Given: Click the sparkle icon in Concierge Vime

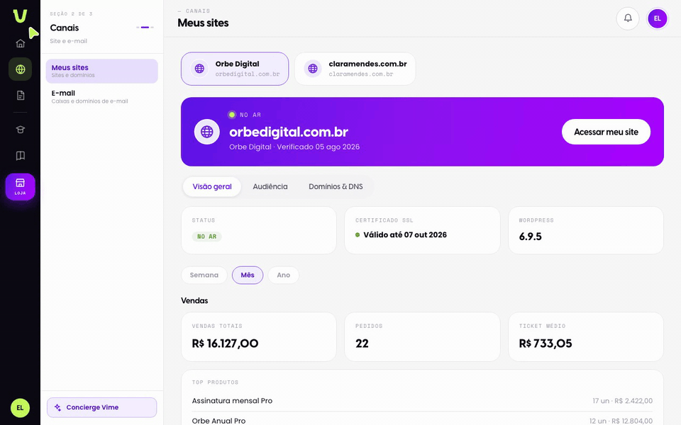Looking at the screenshot, I should [57, 408].
